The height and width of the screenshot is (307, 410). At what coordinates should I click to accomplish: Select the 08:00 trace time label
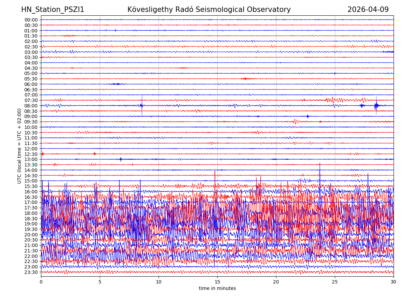point(31,106)
